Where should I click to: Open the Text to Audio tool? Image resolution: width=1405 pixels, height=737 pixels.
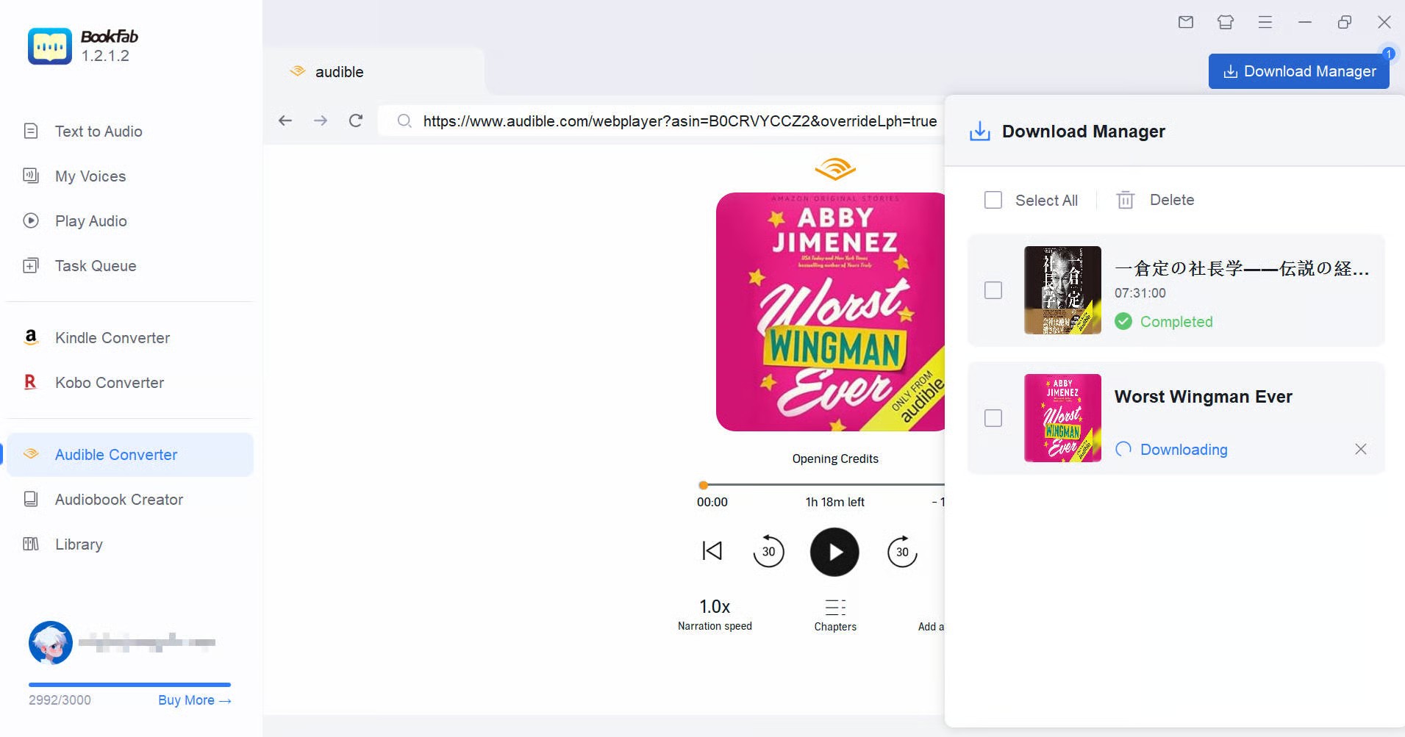[x=98, y=131]
